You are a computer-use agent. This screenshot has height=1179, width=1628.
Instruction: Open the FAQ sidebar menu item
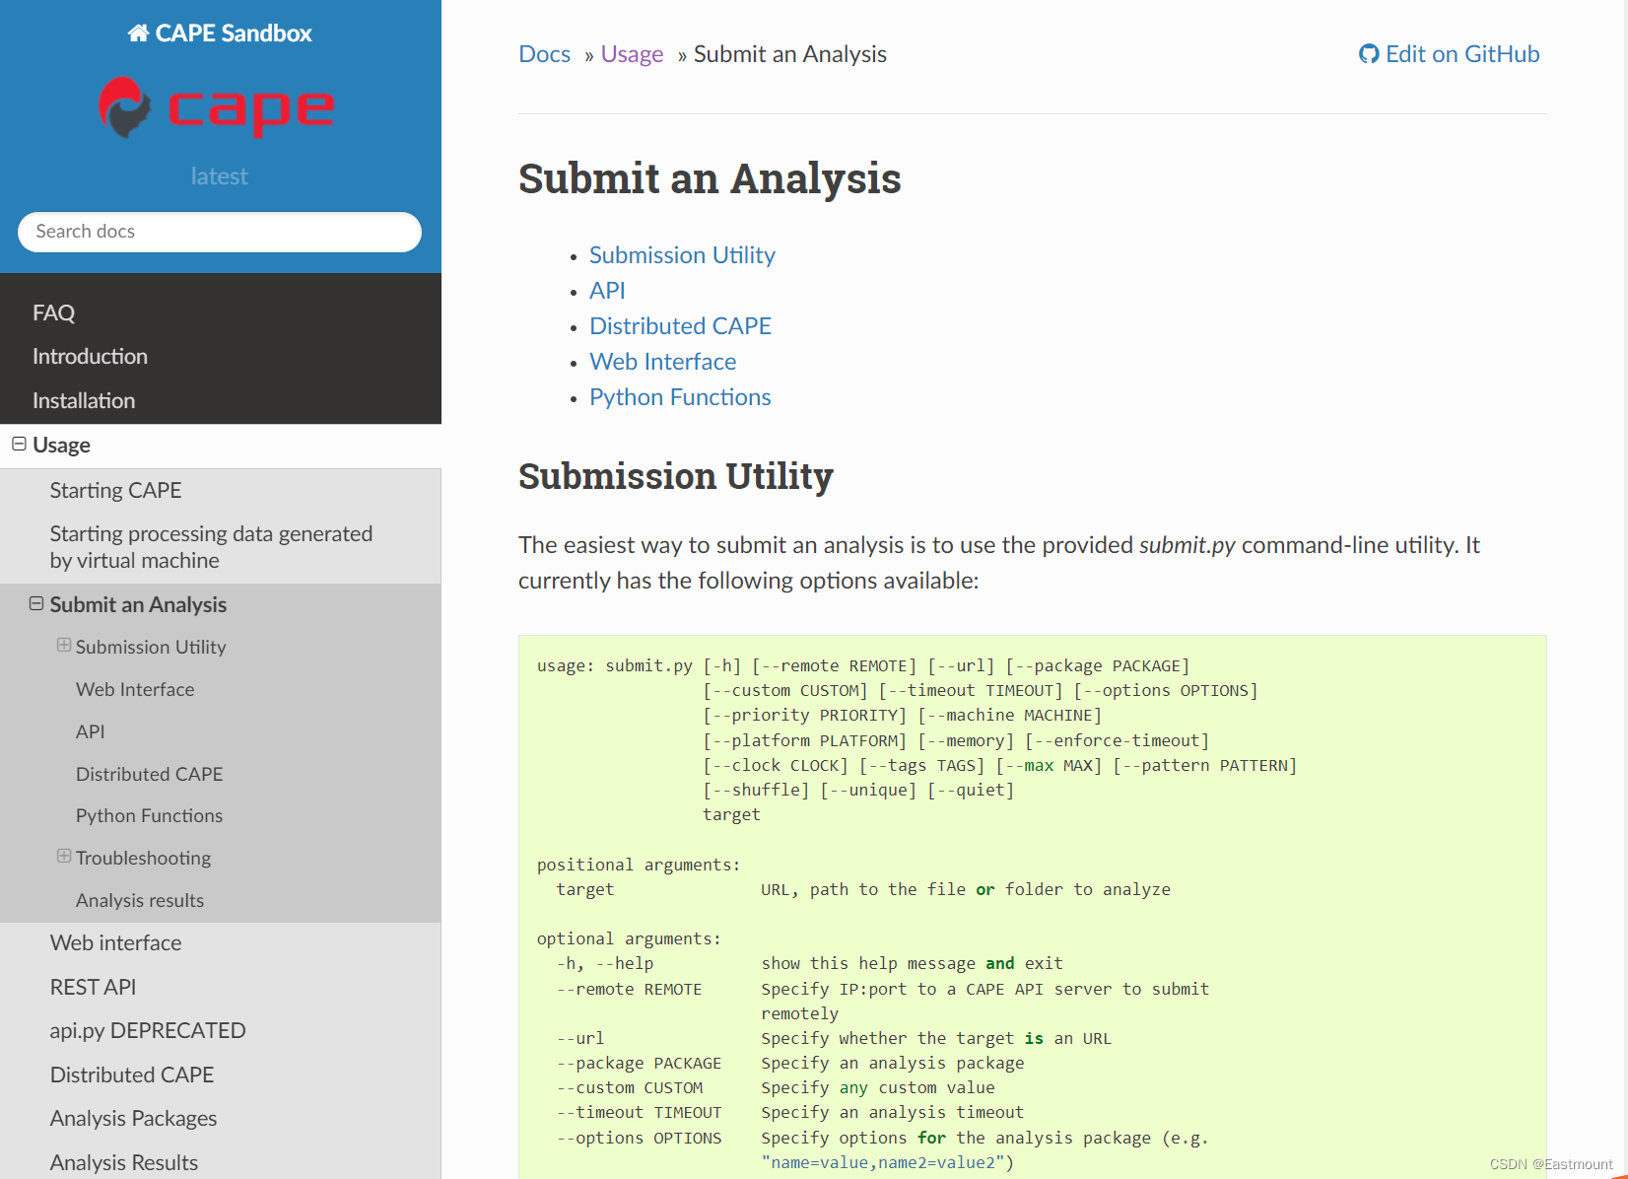coord(53,312)
